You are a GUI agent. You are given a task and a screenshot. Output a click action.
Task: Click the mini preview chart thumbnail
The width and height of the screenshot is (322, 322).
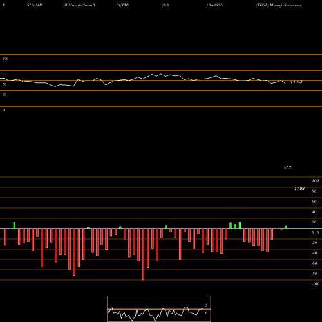click(159, 308)
